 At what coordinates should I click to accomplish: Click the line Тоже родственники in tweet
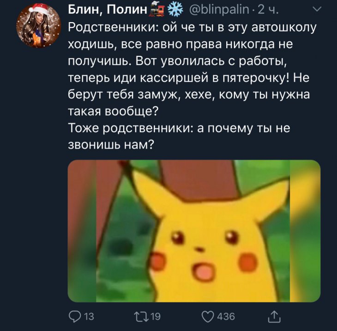pyautogui.click(x=179, y=128)
